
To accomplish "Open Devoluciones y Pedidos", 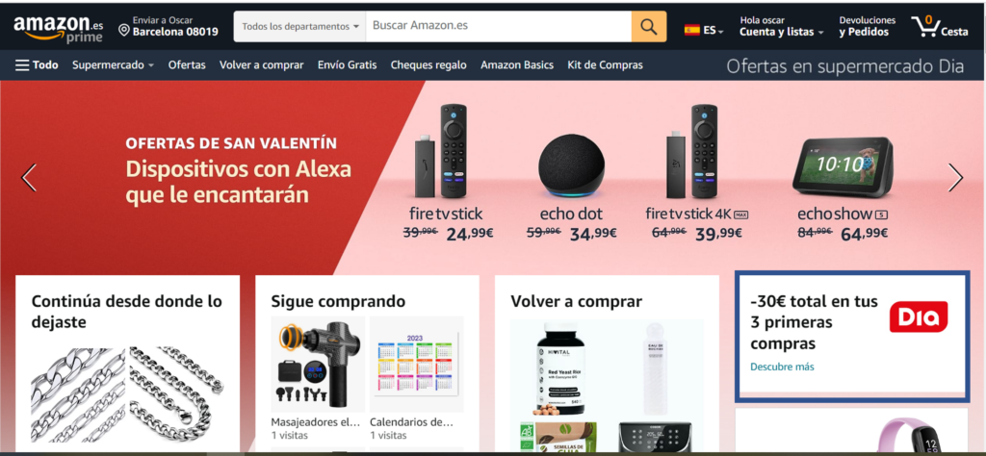I will pyautogui.click(x=867, y=26).
